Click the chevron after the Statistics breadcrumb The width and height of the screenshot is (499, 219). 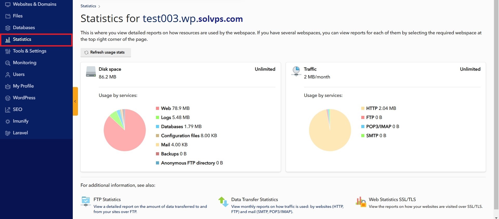(x=99, y=6)
